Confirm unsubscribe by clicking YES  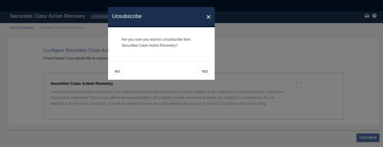(x=205, y=71)
